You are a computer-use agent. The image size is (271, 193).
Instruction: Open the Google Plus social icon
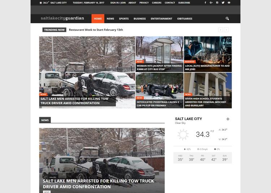(211, 3)
